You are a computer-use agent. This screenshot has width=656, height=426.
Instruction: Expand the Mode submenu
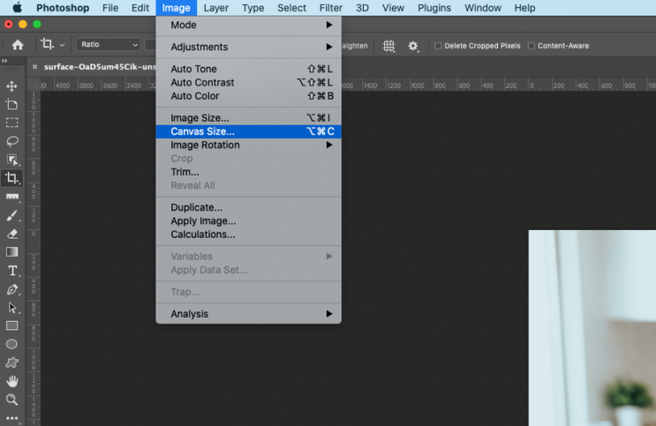point(248,25)
